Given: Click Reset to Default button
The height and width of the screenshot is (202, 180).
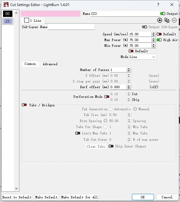Looking at the screenshot, I should point(17,197).
